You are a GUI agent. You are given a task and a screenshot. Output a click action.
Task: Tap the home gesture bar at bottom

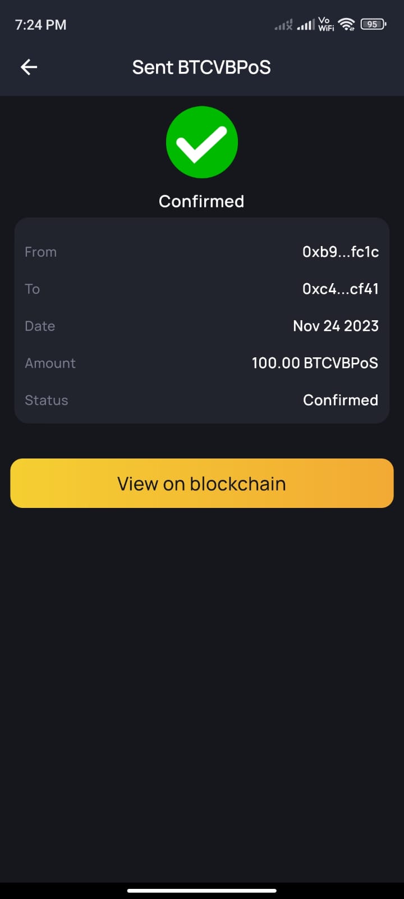pos(202,890)
